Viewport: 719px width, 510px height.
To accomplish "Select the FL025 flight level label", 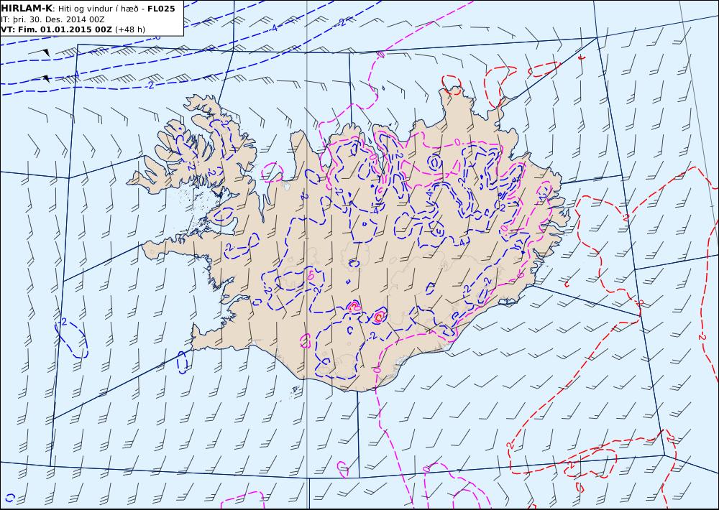I will tap(161, 9).
